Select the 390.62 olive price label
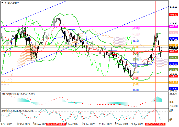Image resolution: width=179 pixels, height=127 pixels. click(173, 58)
